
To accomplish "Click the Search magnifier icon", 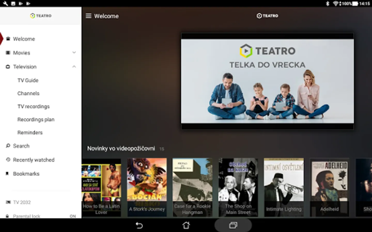I will click(8, 146).
